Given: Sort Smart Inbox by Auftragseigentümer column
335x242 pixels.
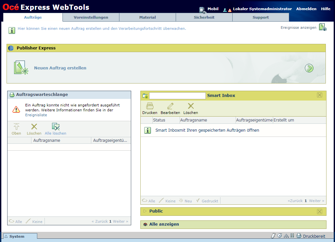Looking at the screenshot, I should click(x=254, y=120).
